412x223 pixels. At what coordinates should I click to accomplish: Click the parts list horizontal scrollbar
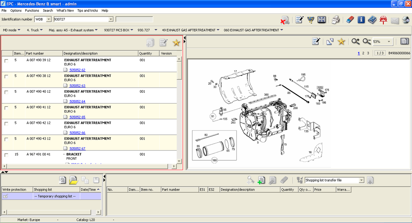pos(89,166)
